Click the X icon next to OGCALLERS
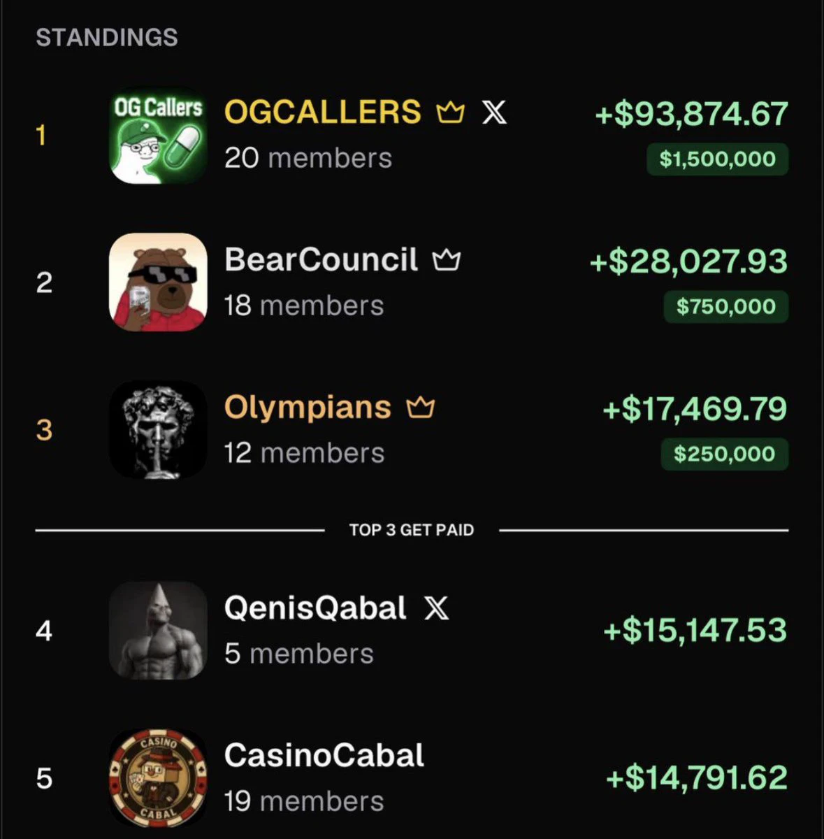 tap(495, 112)
